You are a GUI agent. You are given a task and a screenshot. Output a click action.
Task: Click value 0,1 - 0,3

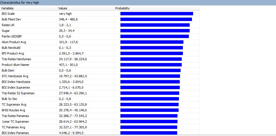[65, 48]
